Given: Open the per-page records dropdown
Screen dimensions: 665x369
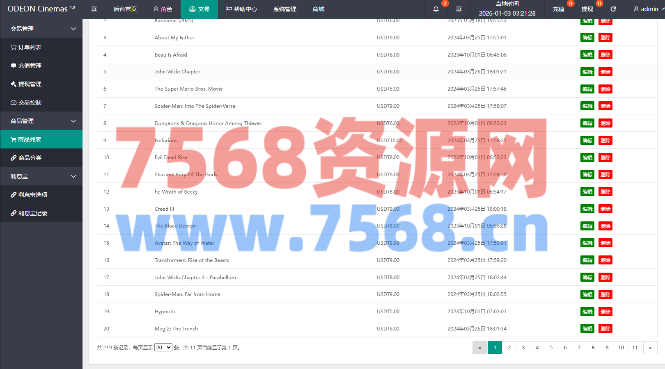Looking at the screenshot, I should click(x=163, y=348).
